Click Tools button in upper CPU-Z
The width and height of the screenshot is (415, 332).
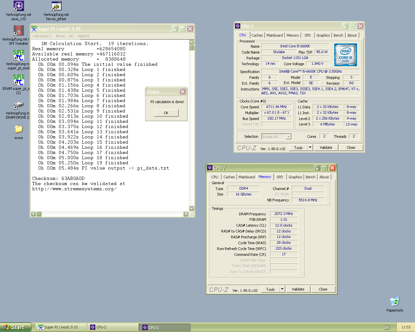pos(298,148)
